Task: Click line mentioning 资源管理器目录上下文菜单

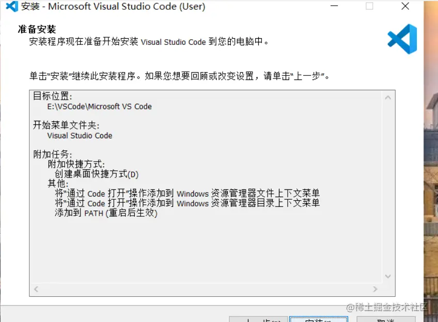Action: click(187, 203)
